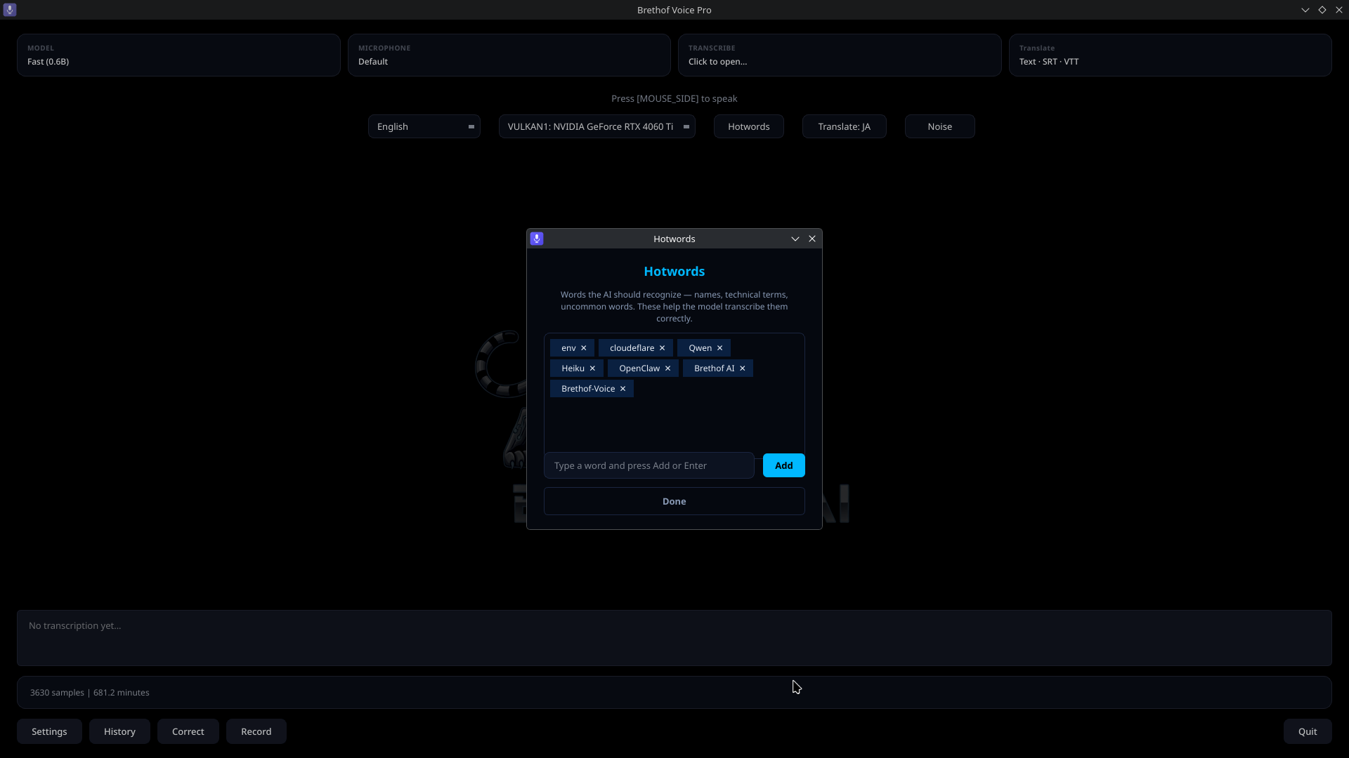Click the No transcription yet text area

click(674, 638)
